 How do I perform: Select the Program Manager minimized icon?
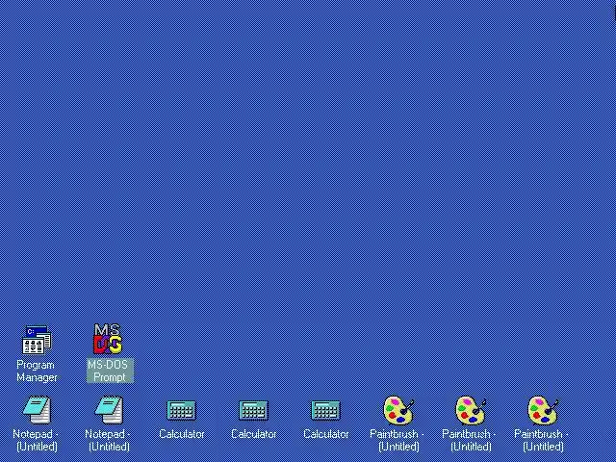(37, 340)
